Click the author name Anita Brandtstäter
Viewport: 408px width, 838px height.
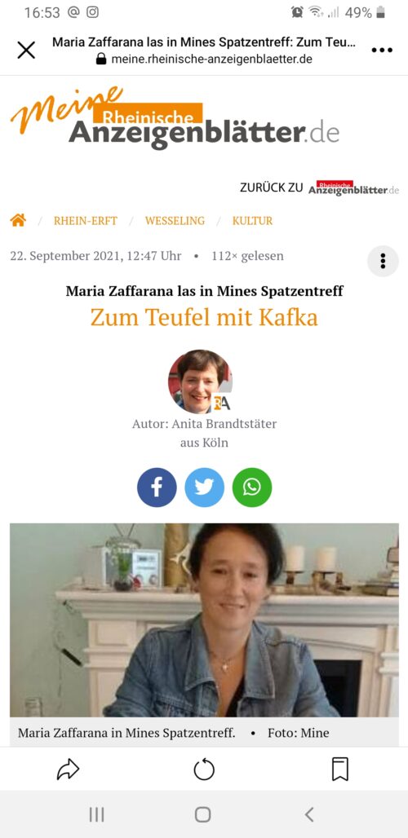coord(224,424)
